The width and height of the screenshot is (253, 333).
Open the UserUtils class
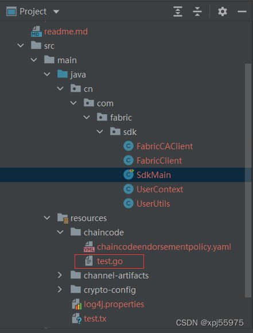153,204
